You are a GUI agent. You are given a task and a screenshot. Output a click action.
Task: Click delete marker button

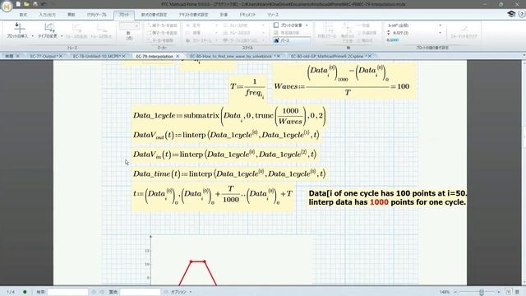(160, 40)
